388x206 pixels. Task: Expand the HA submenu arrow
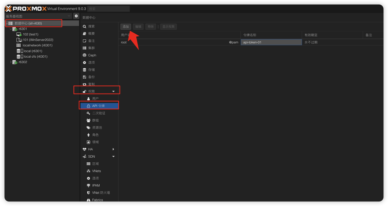coord(113,149)
